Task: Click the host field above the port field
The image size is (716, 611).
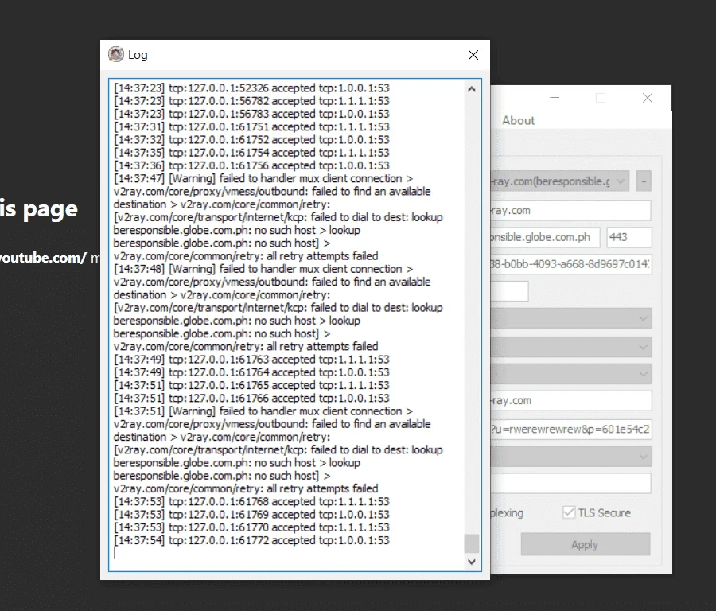Action: pos(570,211)
